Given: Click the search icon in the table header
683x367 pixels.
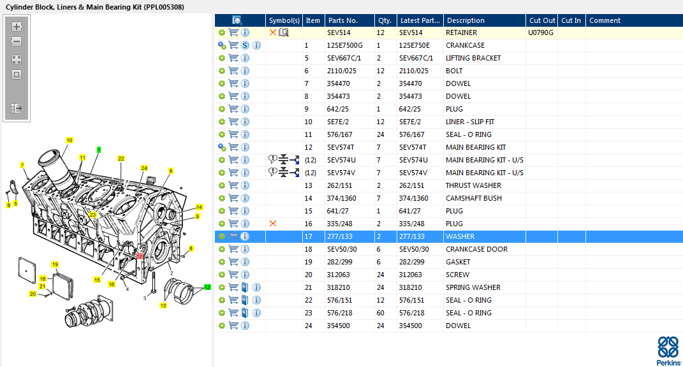Looking at the screenshot, I should (x=237, y=20).
